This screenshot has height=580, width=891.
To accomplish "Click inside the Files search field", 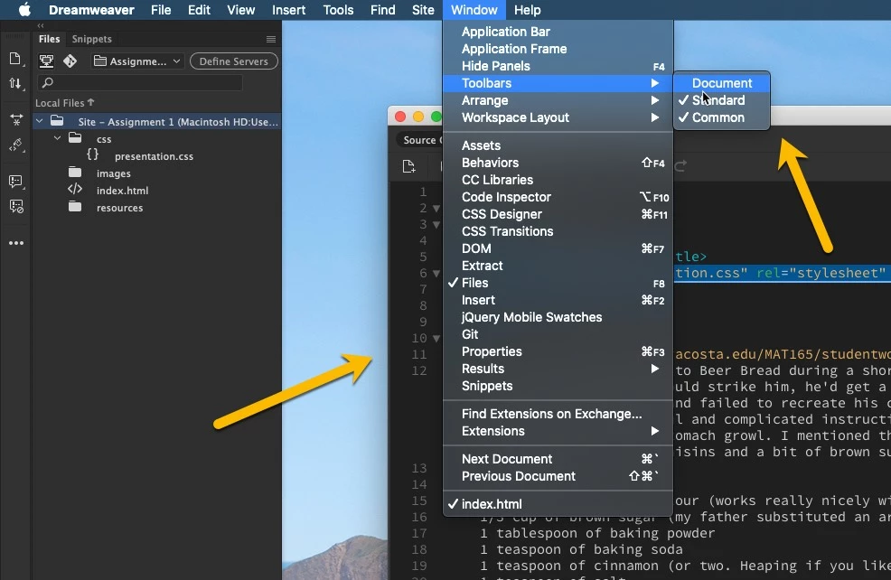I will pos(140,83).
